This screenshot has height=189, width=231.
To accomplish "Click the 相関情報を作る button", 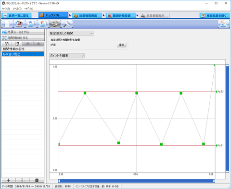I will point(23,38).
